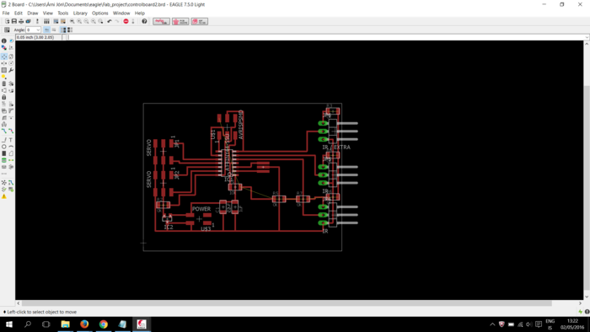This screenshot has width=590, height=332.
Task: Click the Help question mark icon
Action: coord(144,21)
